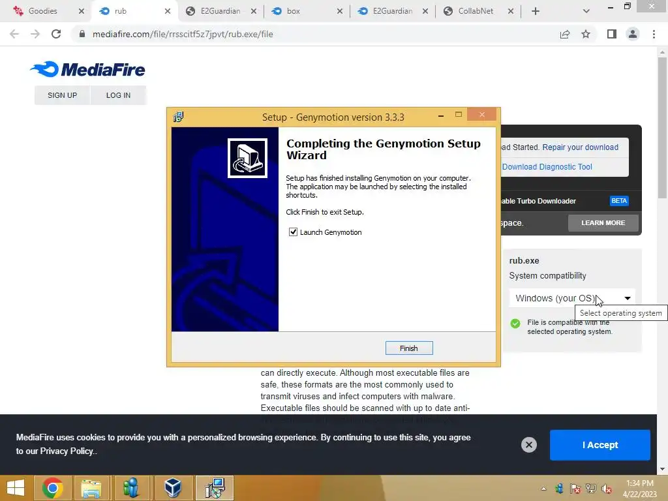Select the Genymotion setup taskbar icon
This screenshot has width=668, height=501.
tap(215, 488)
